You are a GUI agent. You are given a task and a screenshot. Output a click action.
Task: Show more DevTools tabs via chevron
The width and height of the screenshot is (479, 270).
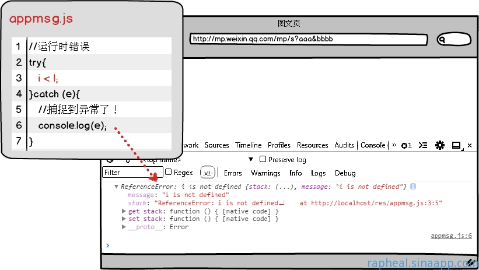[x=394, y=145]
